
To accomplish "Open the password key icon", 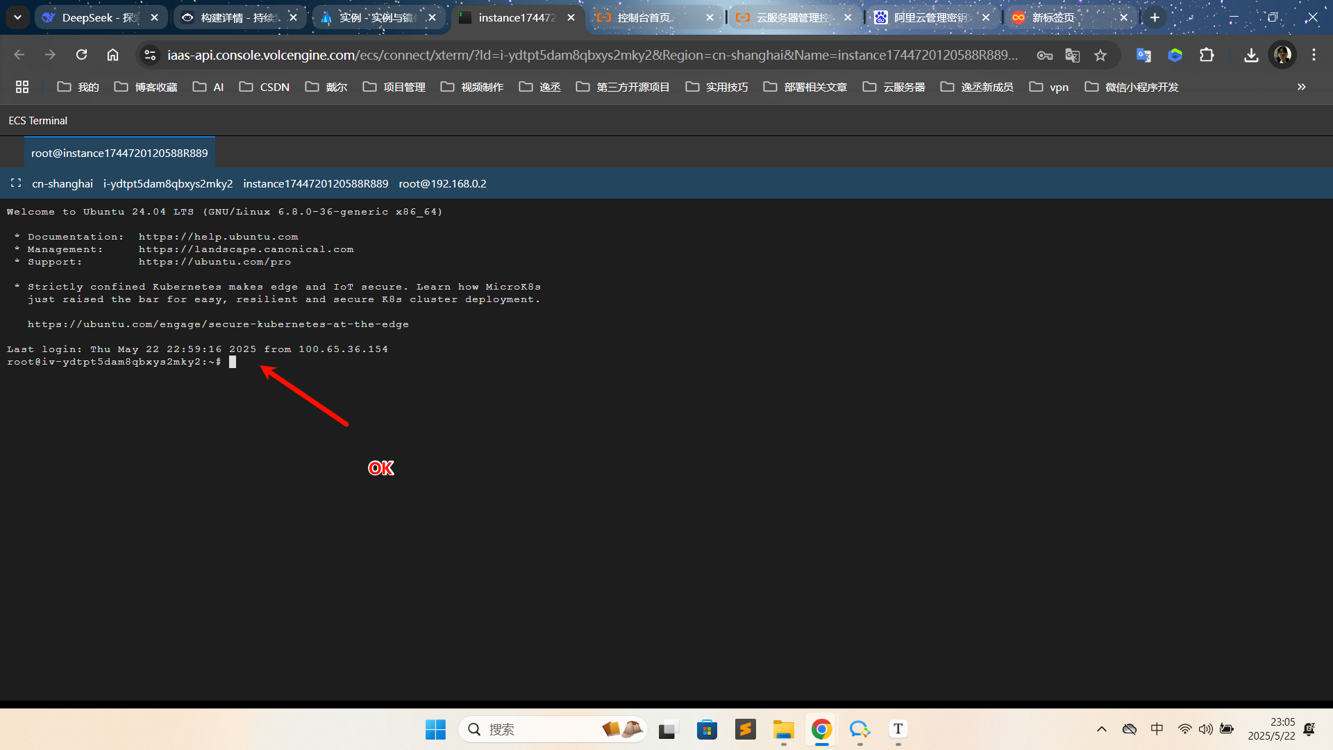I will coord(1044,55).
